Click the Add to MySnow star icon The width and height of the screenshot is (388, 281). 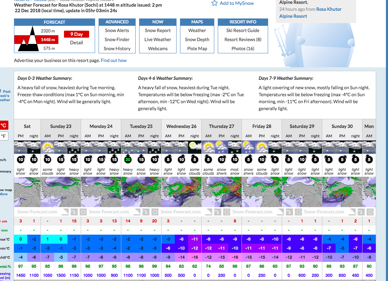(x=214, y=3)
